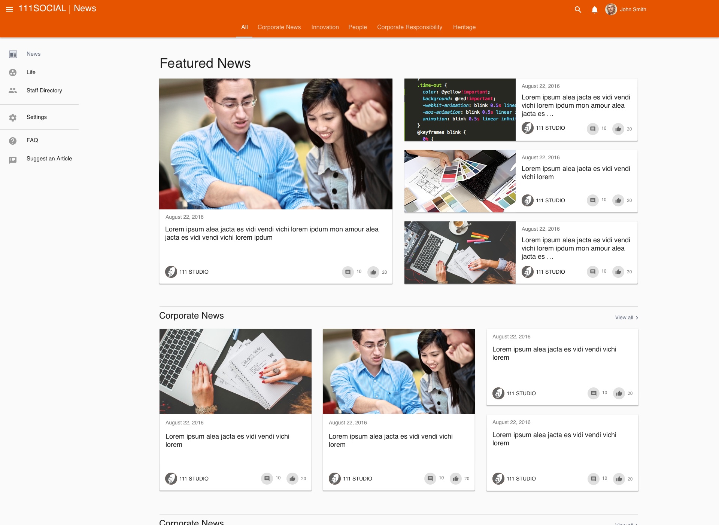The image size is (719, 525).
Task: Open laptop-desk featured article thumbnail
Action: (x=460, y=252)
